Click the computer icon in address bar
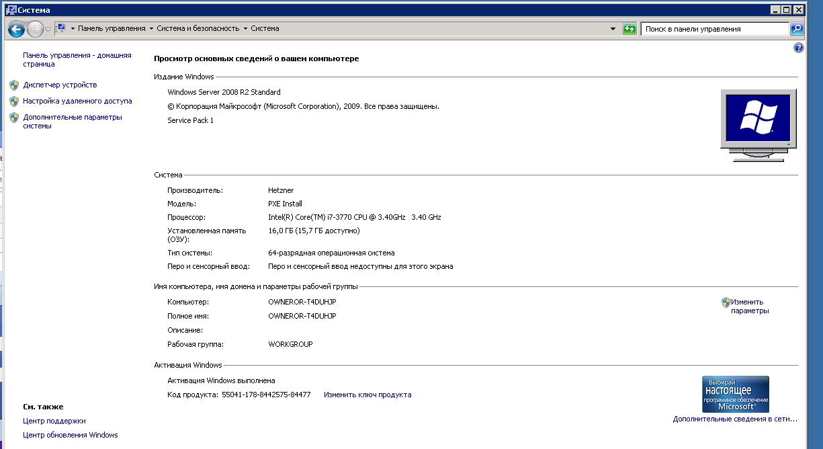 click(59, 28)
